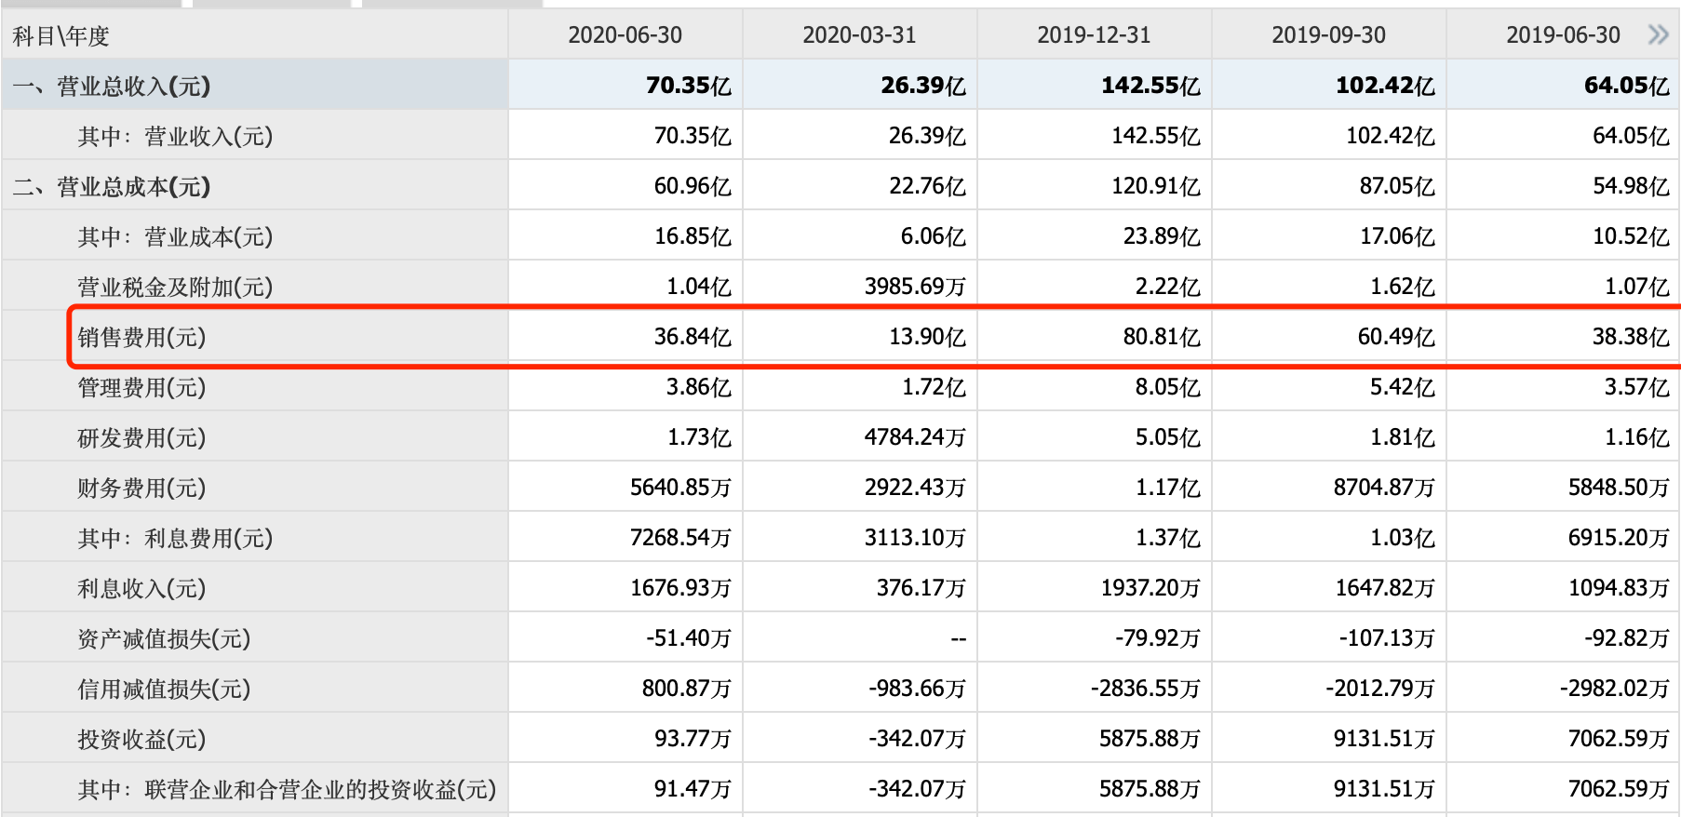Click the 3985.69万 tax value
The width and height of the screenshot is (1681, 817).
[915, 287]
